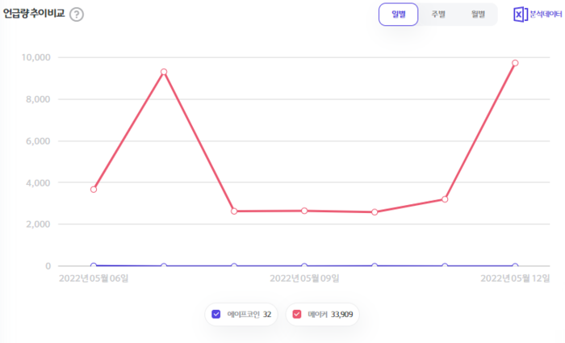
Task: Select the red data point on 2022년05월09일
Action: 304,211
